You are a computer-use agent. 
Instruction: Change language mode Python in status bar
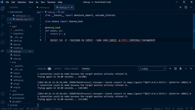(180, 109)
